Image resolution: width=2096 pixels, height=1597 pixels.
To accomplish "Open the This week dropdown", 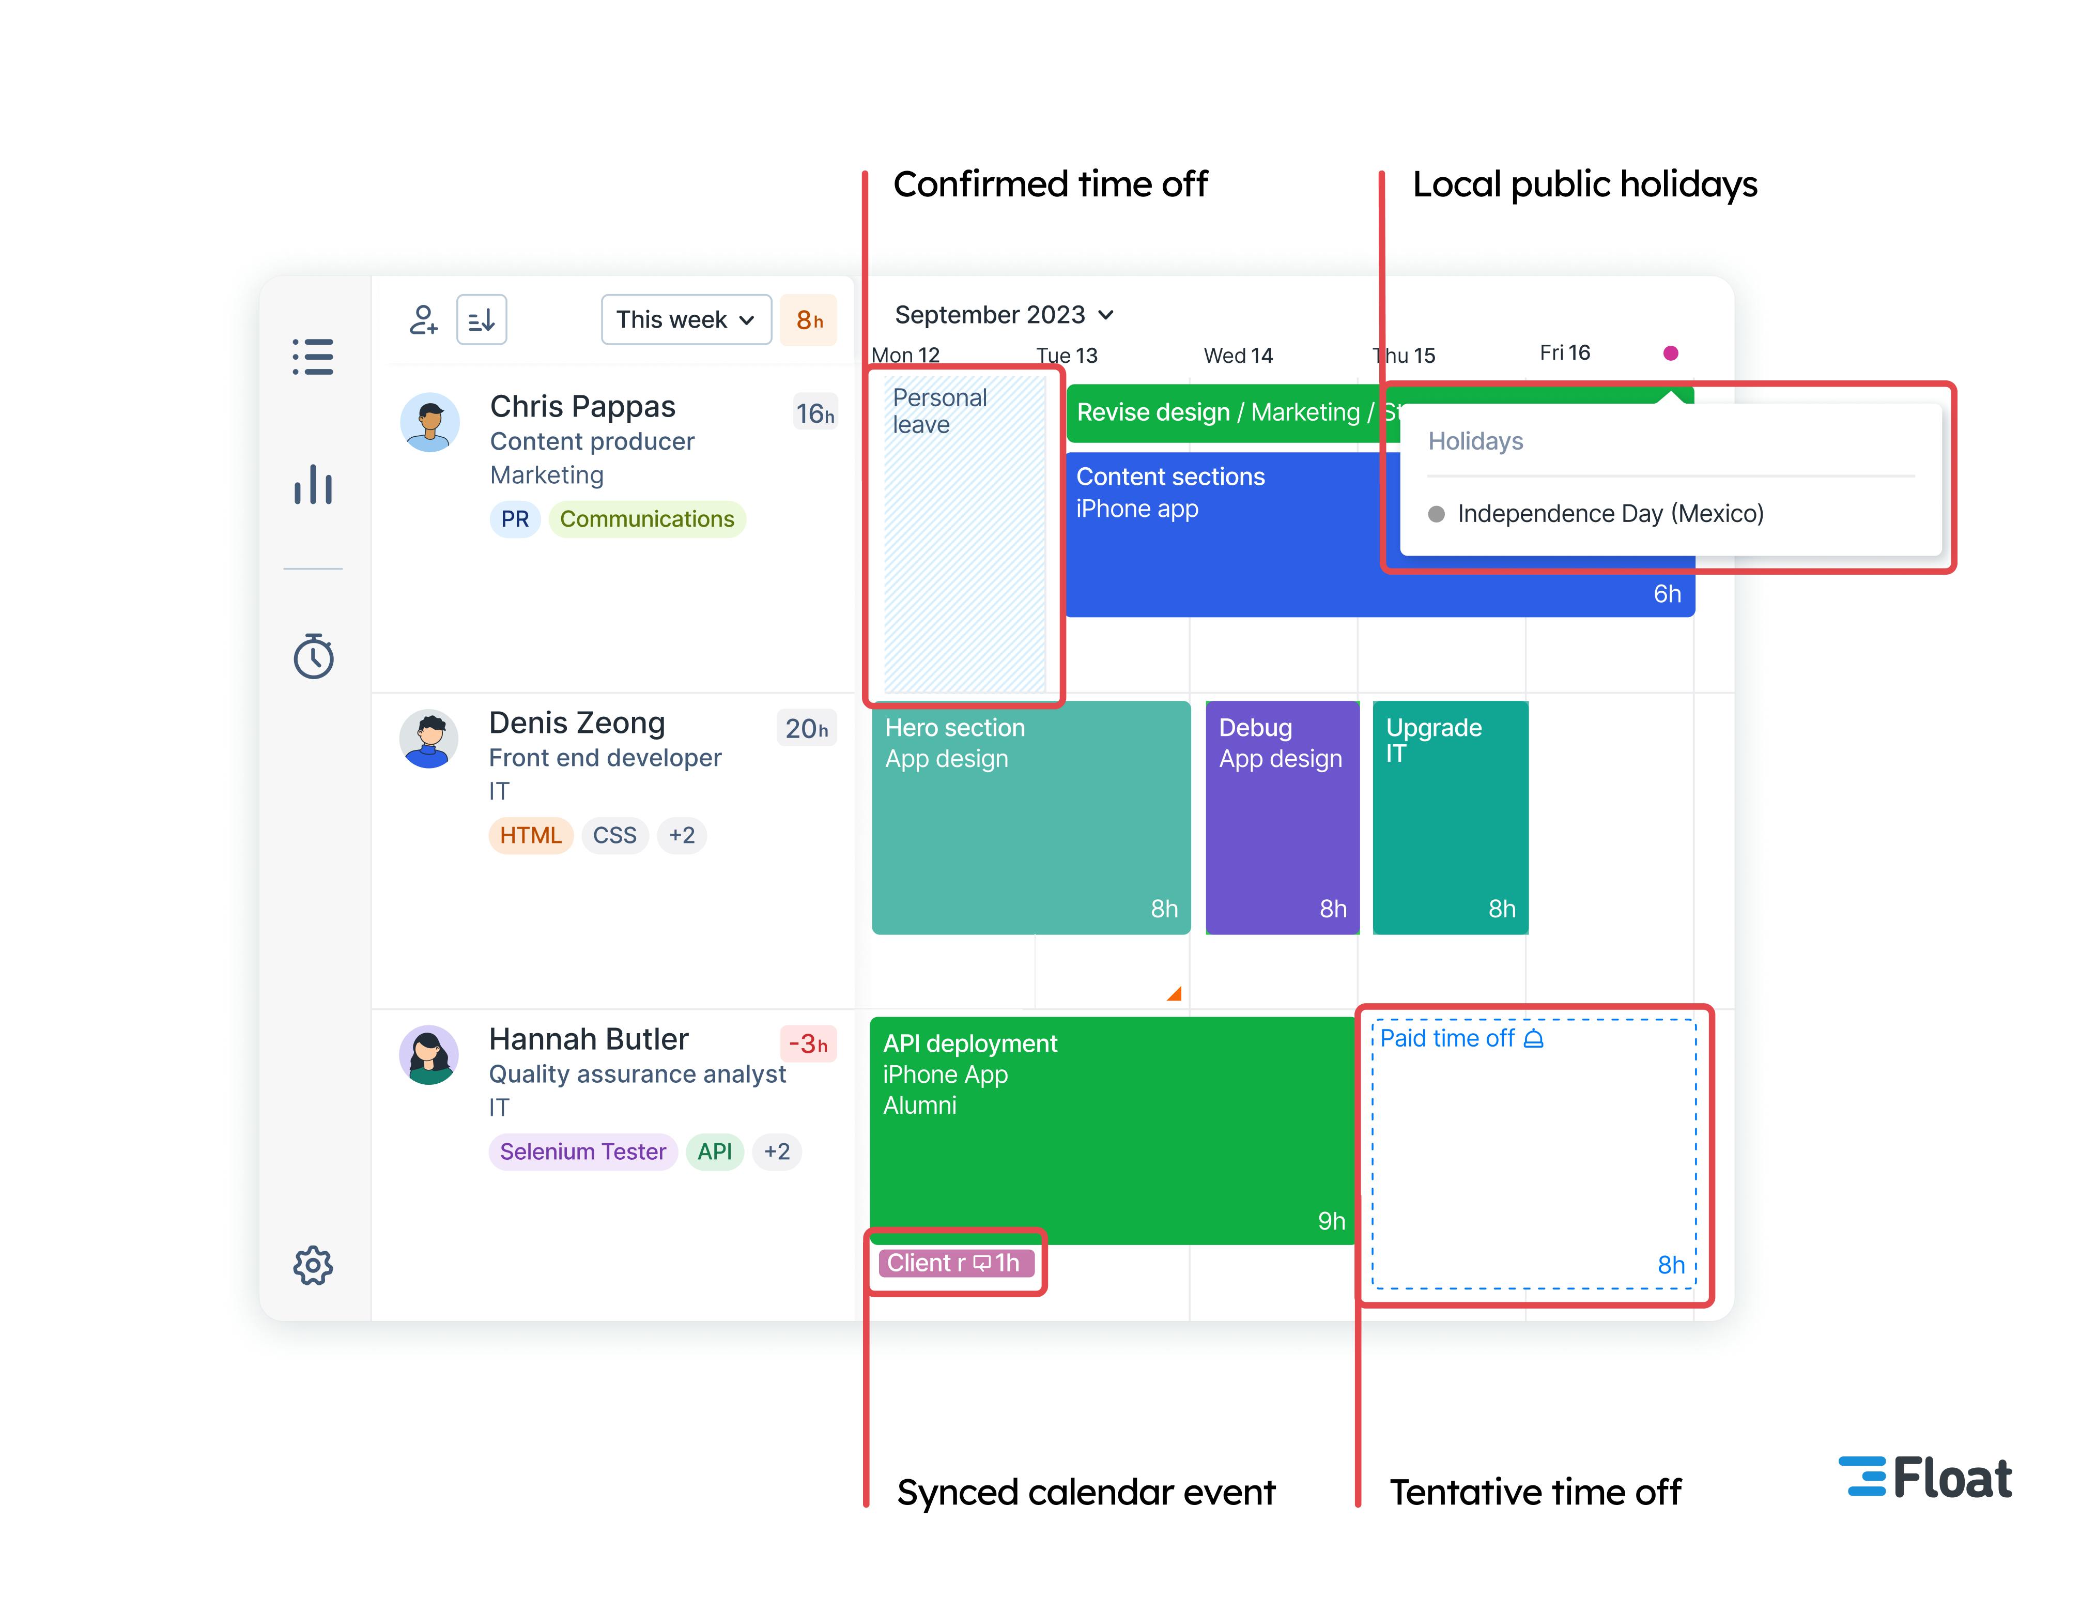I will click(x=686, y=319).
